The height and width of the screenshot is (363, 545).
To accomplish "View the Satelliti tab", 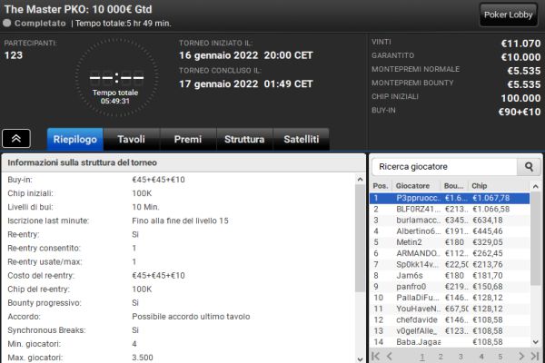I will 301,139.
